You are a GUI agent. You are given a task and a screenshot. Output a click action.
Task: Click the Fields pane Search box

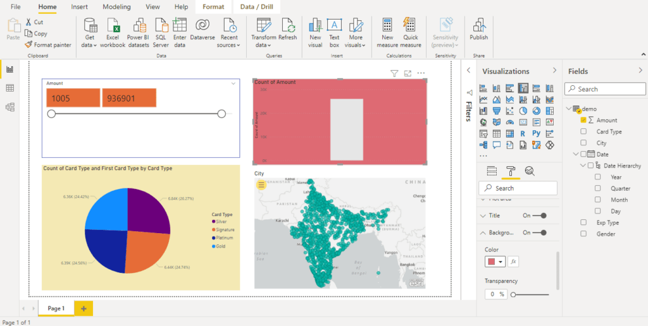pos(604,89)
